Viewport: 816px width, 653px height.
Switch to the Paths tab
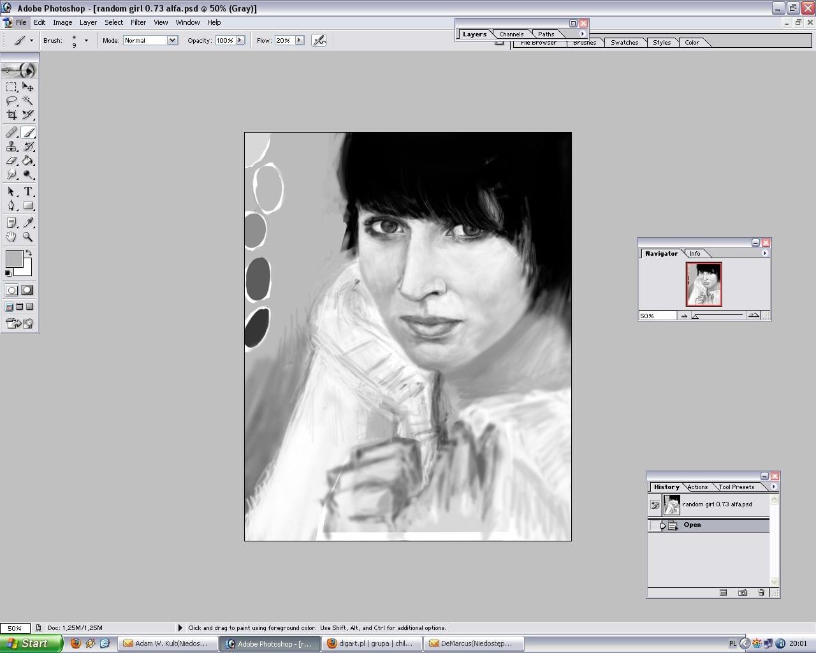click(546, 34)
